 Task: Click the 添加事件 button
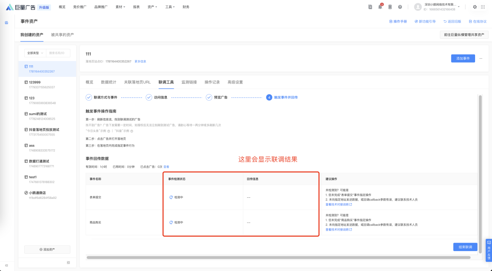click(463, 58)
